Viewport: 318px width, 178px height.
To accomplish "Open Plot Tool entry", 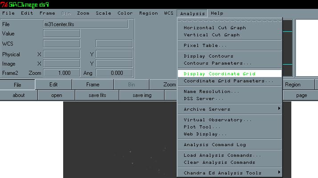I will click(x=230, y=127).
